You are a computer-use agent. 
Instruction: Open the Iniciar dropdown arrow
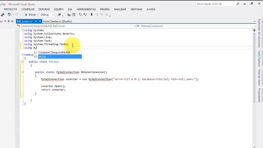point(38,15)
